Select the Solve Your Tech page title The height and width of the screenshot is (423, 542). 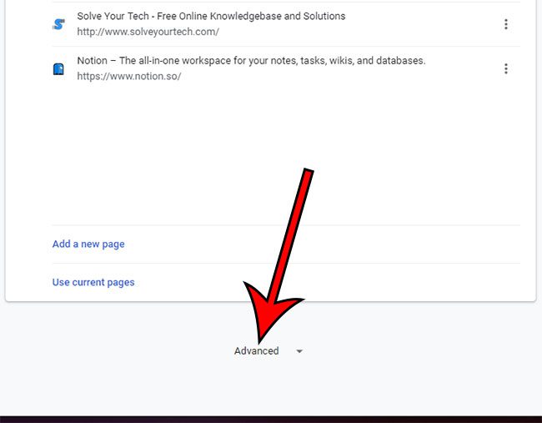[211, 16]
